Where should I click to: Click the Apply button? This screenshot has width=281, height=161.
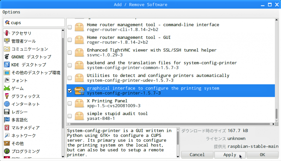[x=230, y=155]
